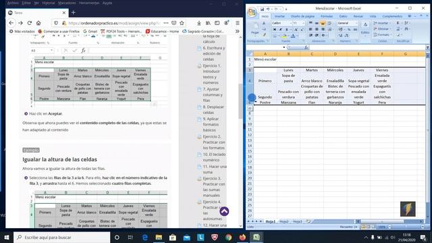Align text right in the Excel ribbon

(323, 29)
